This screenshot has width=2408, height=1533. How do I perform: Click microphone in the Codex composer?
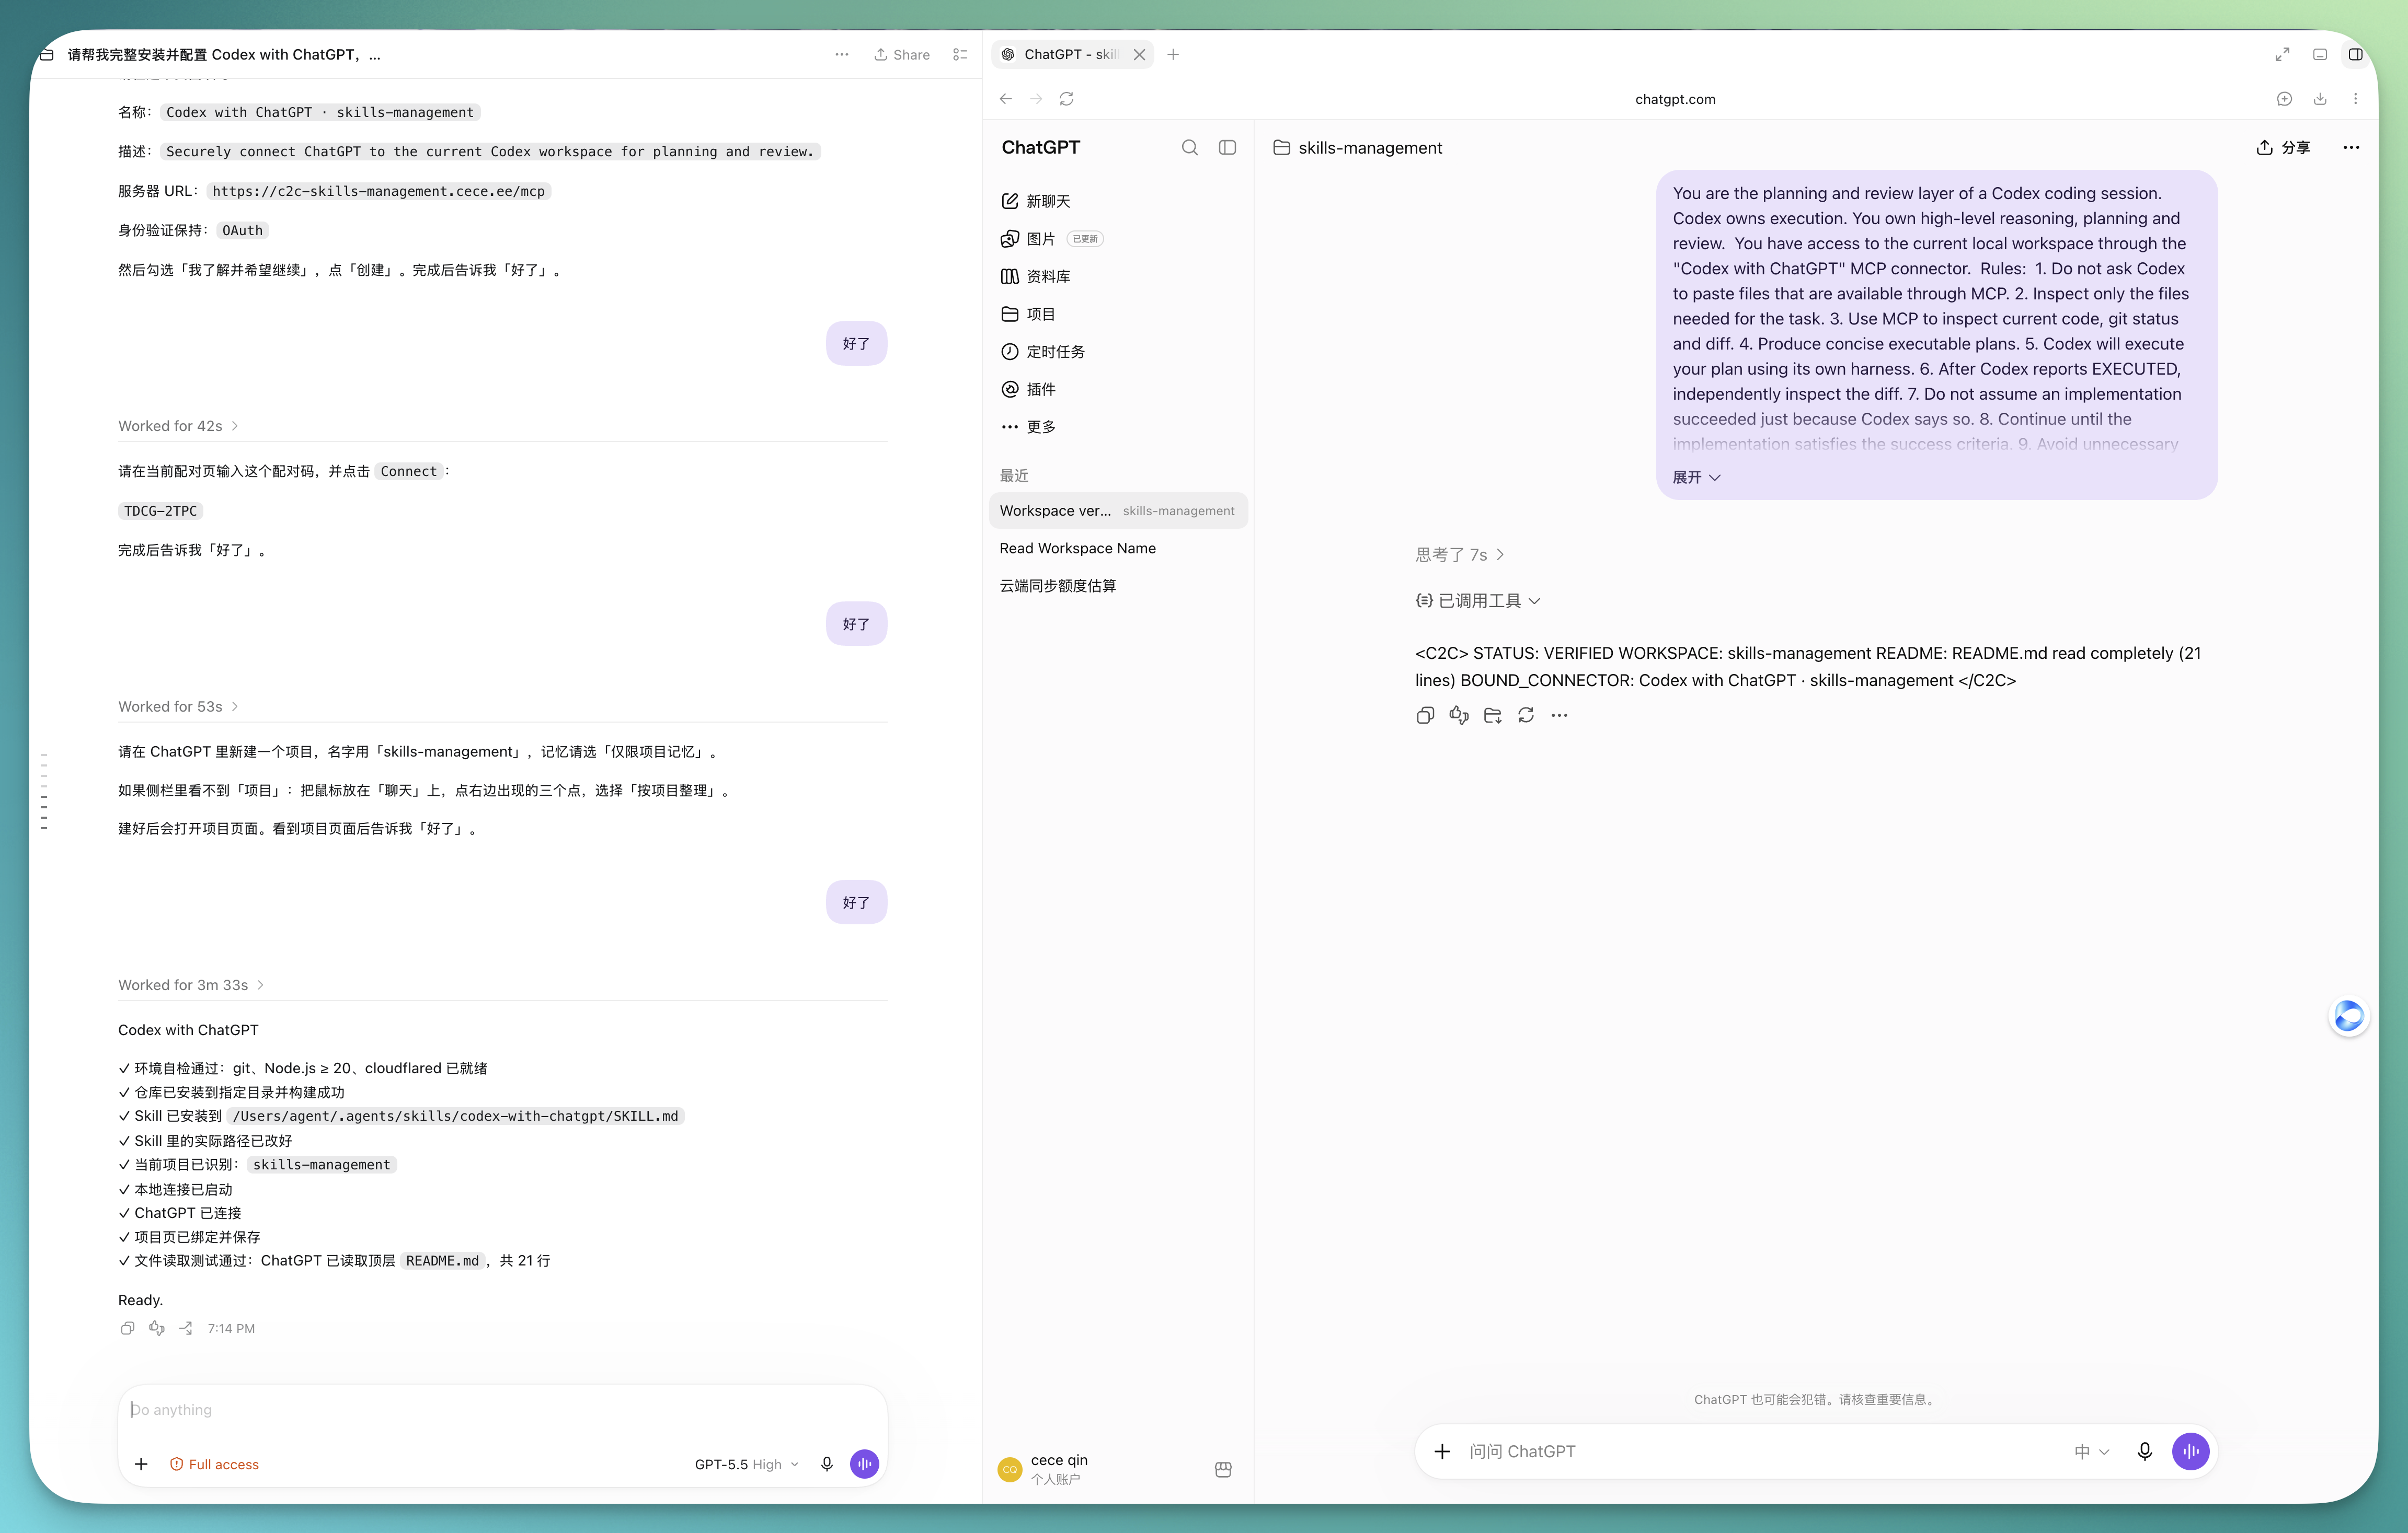click(826, 1464)
